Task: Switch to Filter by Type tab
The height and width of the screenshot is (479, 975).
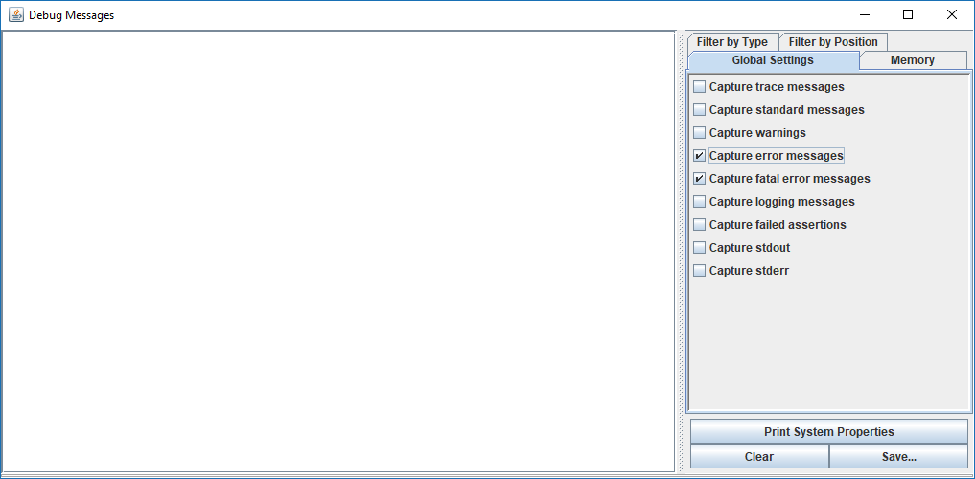Action: click(731, 42)
